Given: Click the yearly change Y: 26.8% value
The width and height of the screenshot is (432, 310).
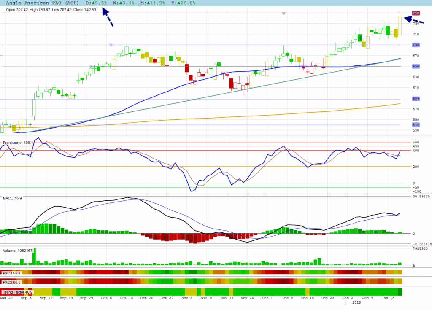Looking at the screenshot, I should pos(185,3).
